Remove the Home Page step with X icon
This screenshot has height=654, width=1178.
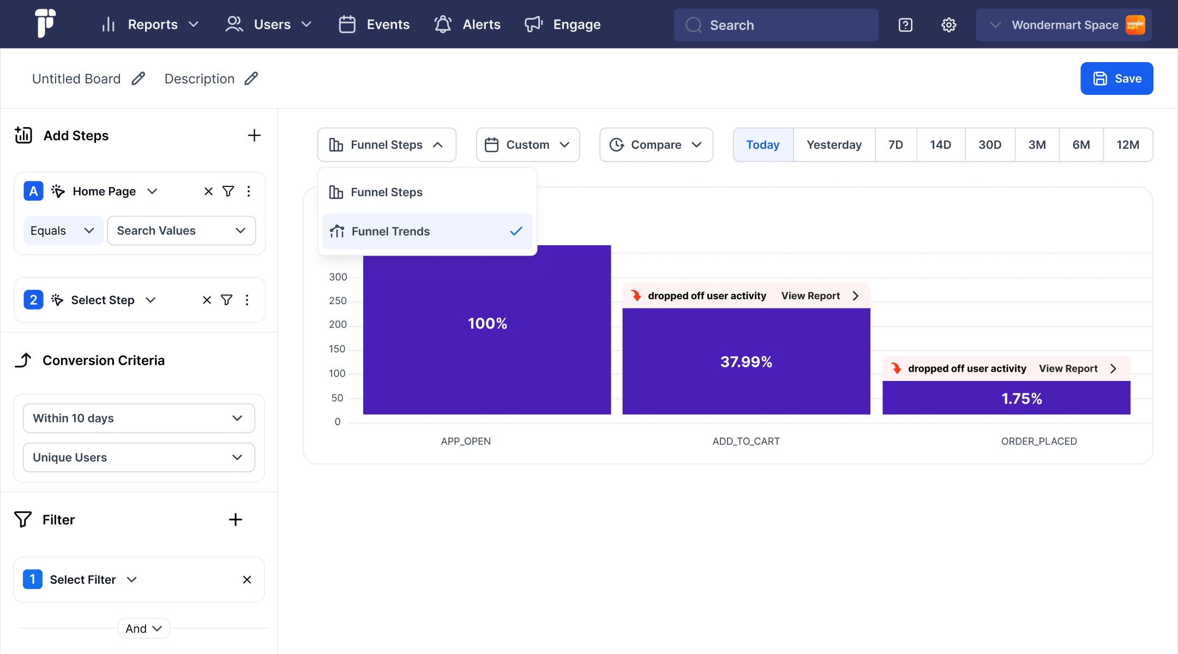tap(208, 191)
